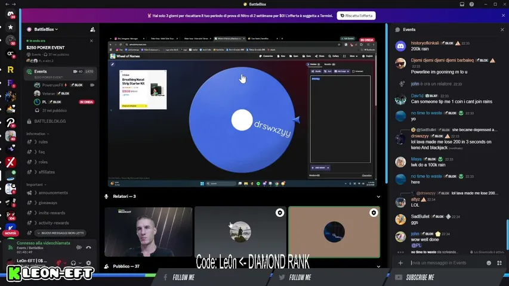509x286 pixels.
Task: Open the apps grid icon in message box
Action: click(499, 263)
